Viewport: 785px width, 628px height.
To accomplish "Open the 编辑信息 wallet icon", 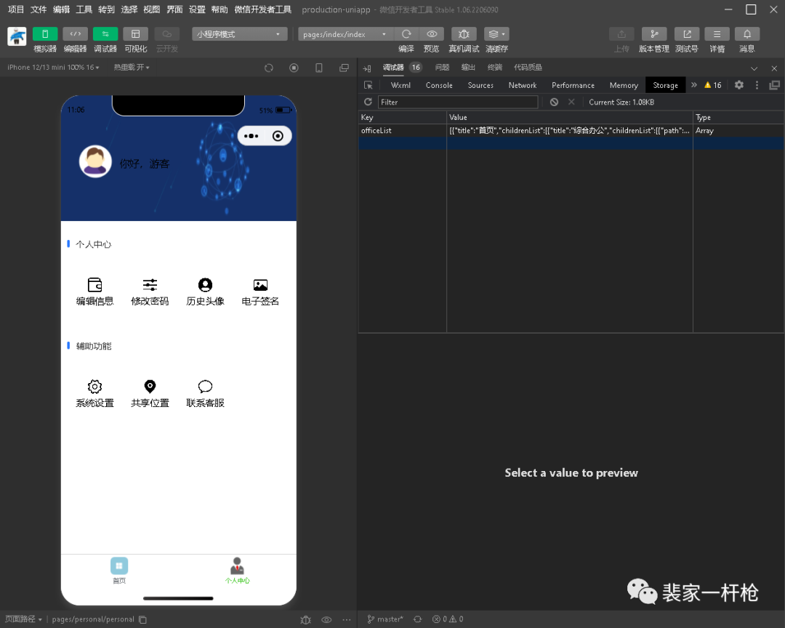I will coord(94,285).
